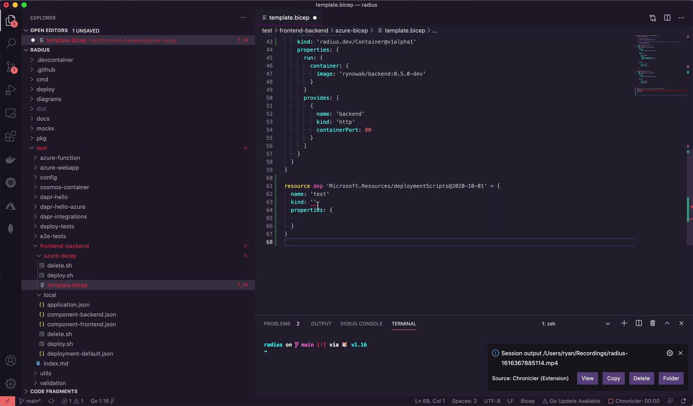693x406 pixels.
Task: Click the editor minimap overview
Action: [660, 65]
